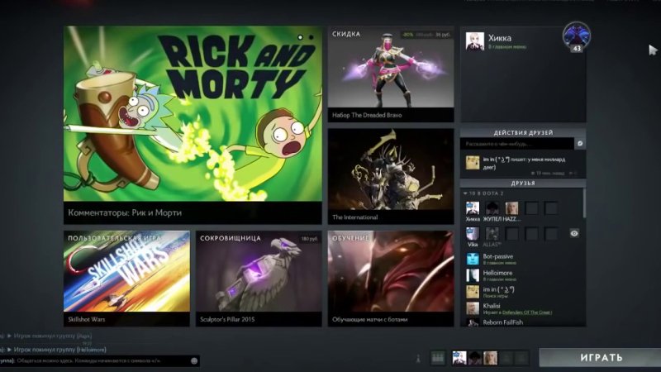661x372 pixels.
Task: Select Vika avatar in second party row
Action: (473, 234)
